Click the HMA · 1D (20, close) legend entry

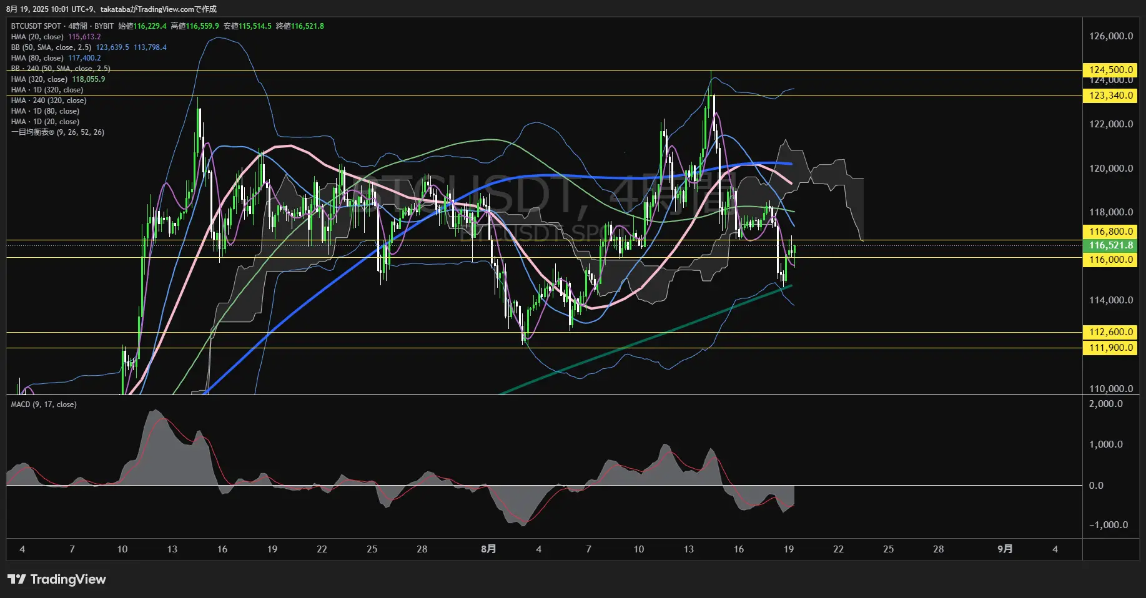pyautogui.click(x=45, y=122)
